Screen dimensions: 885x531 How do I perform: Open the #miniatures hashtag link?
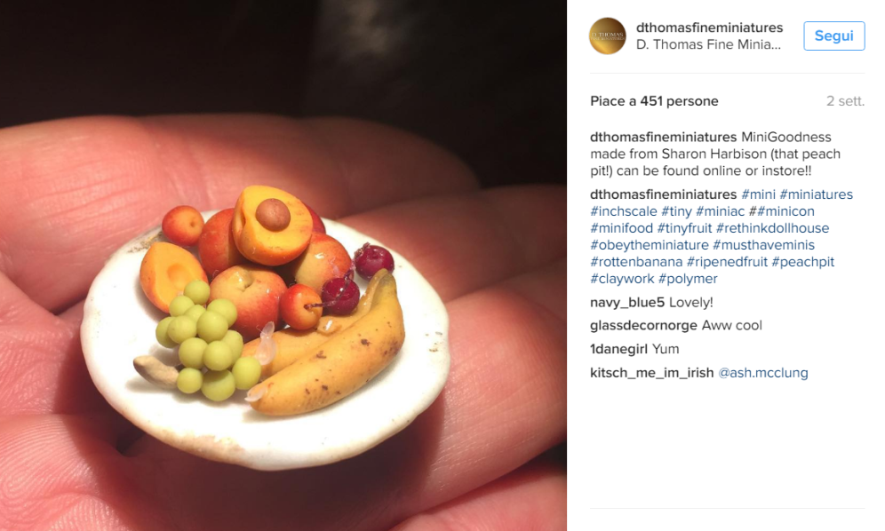817,194
